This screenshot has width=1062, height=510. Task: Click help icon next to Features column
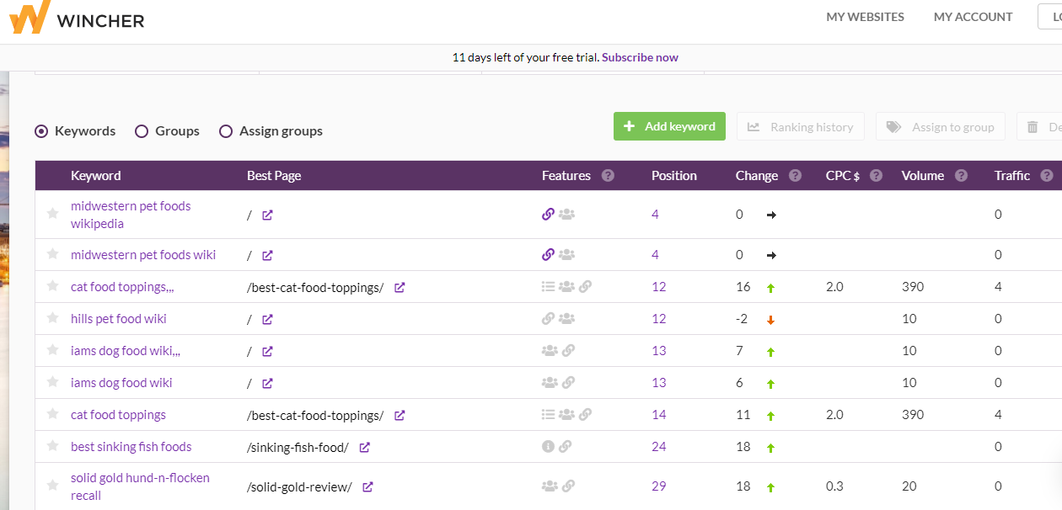608,176
